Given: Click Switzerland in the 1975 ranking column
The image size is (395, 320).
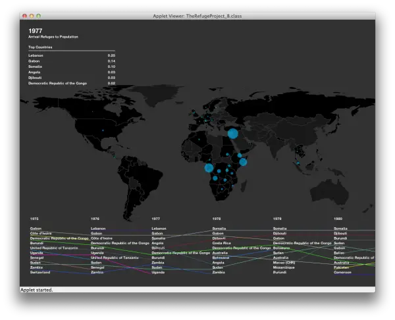Looking at the screenshot, I should 40,272.
